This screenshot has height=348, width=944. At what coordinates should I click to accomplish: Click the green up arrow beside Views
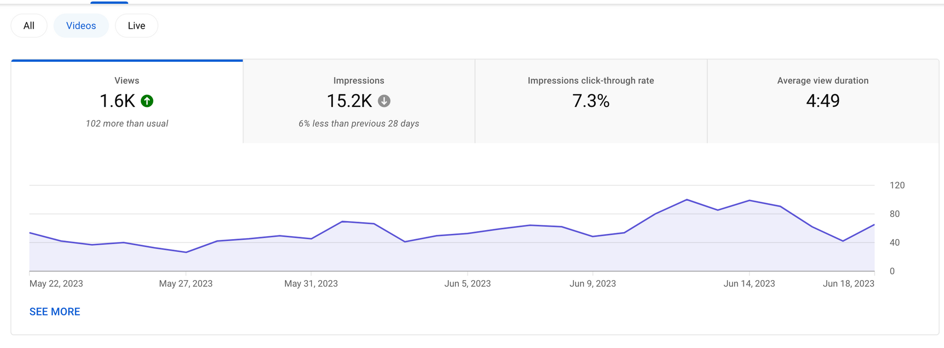click(147, 101)
